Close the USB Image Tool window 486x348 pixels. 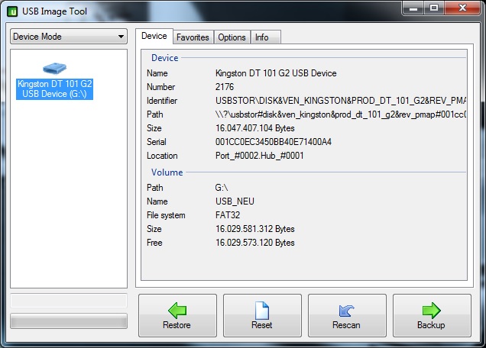462,8
